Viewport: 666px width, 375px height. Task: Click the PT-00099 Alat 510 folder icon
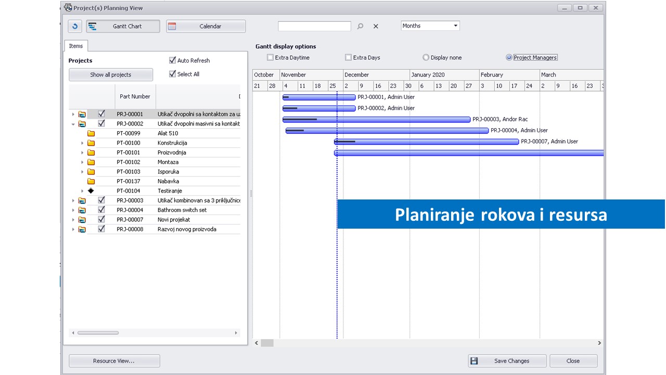[x=91, y=133]
